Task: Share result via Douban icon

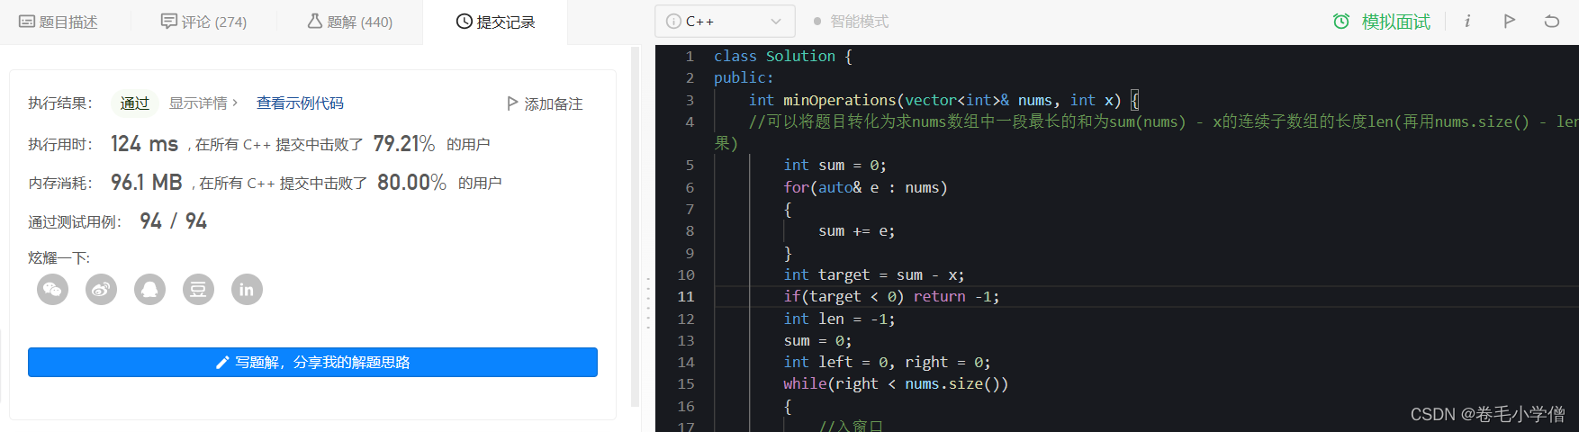Action: (x=198, y=289)
